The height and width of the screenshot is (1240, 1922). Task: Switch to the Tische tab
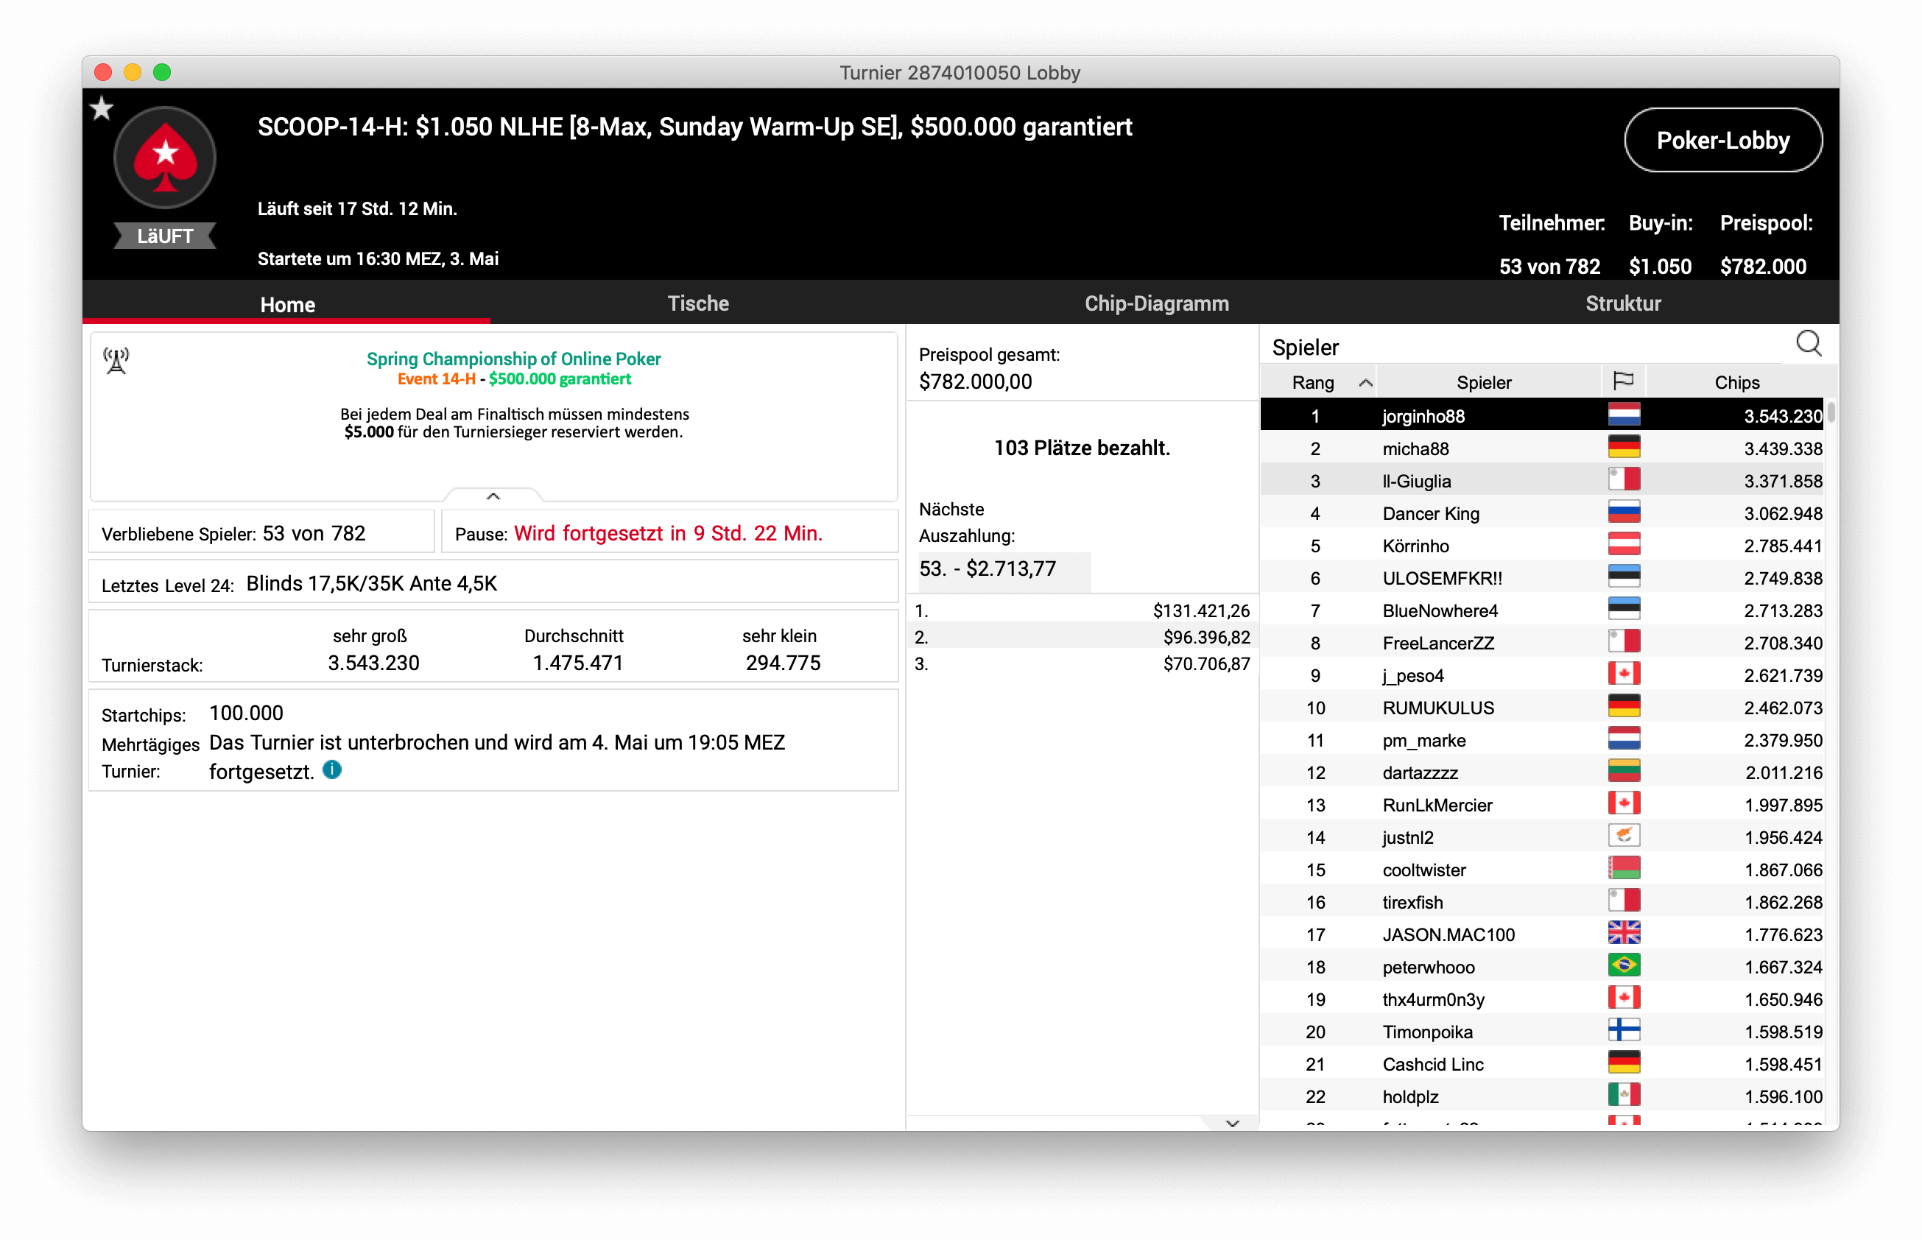point(697,303)
